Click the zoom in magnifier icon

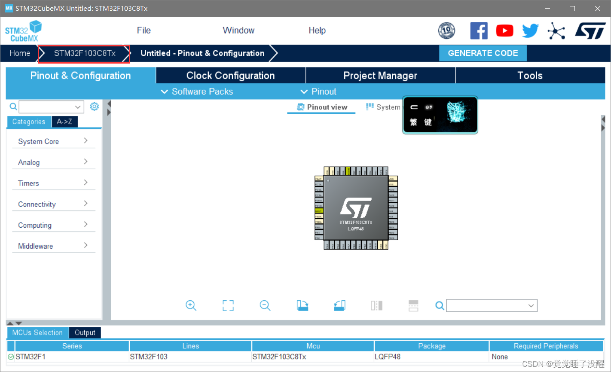coord(191,305)
